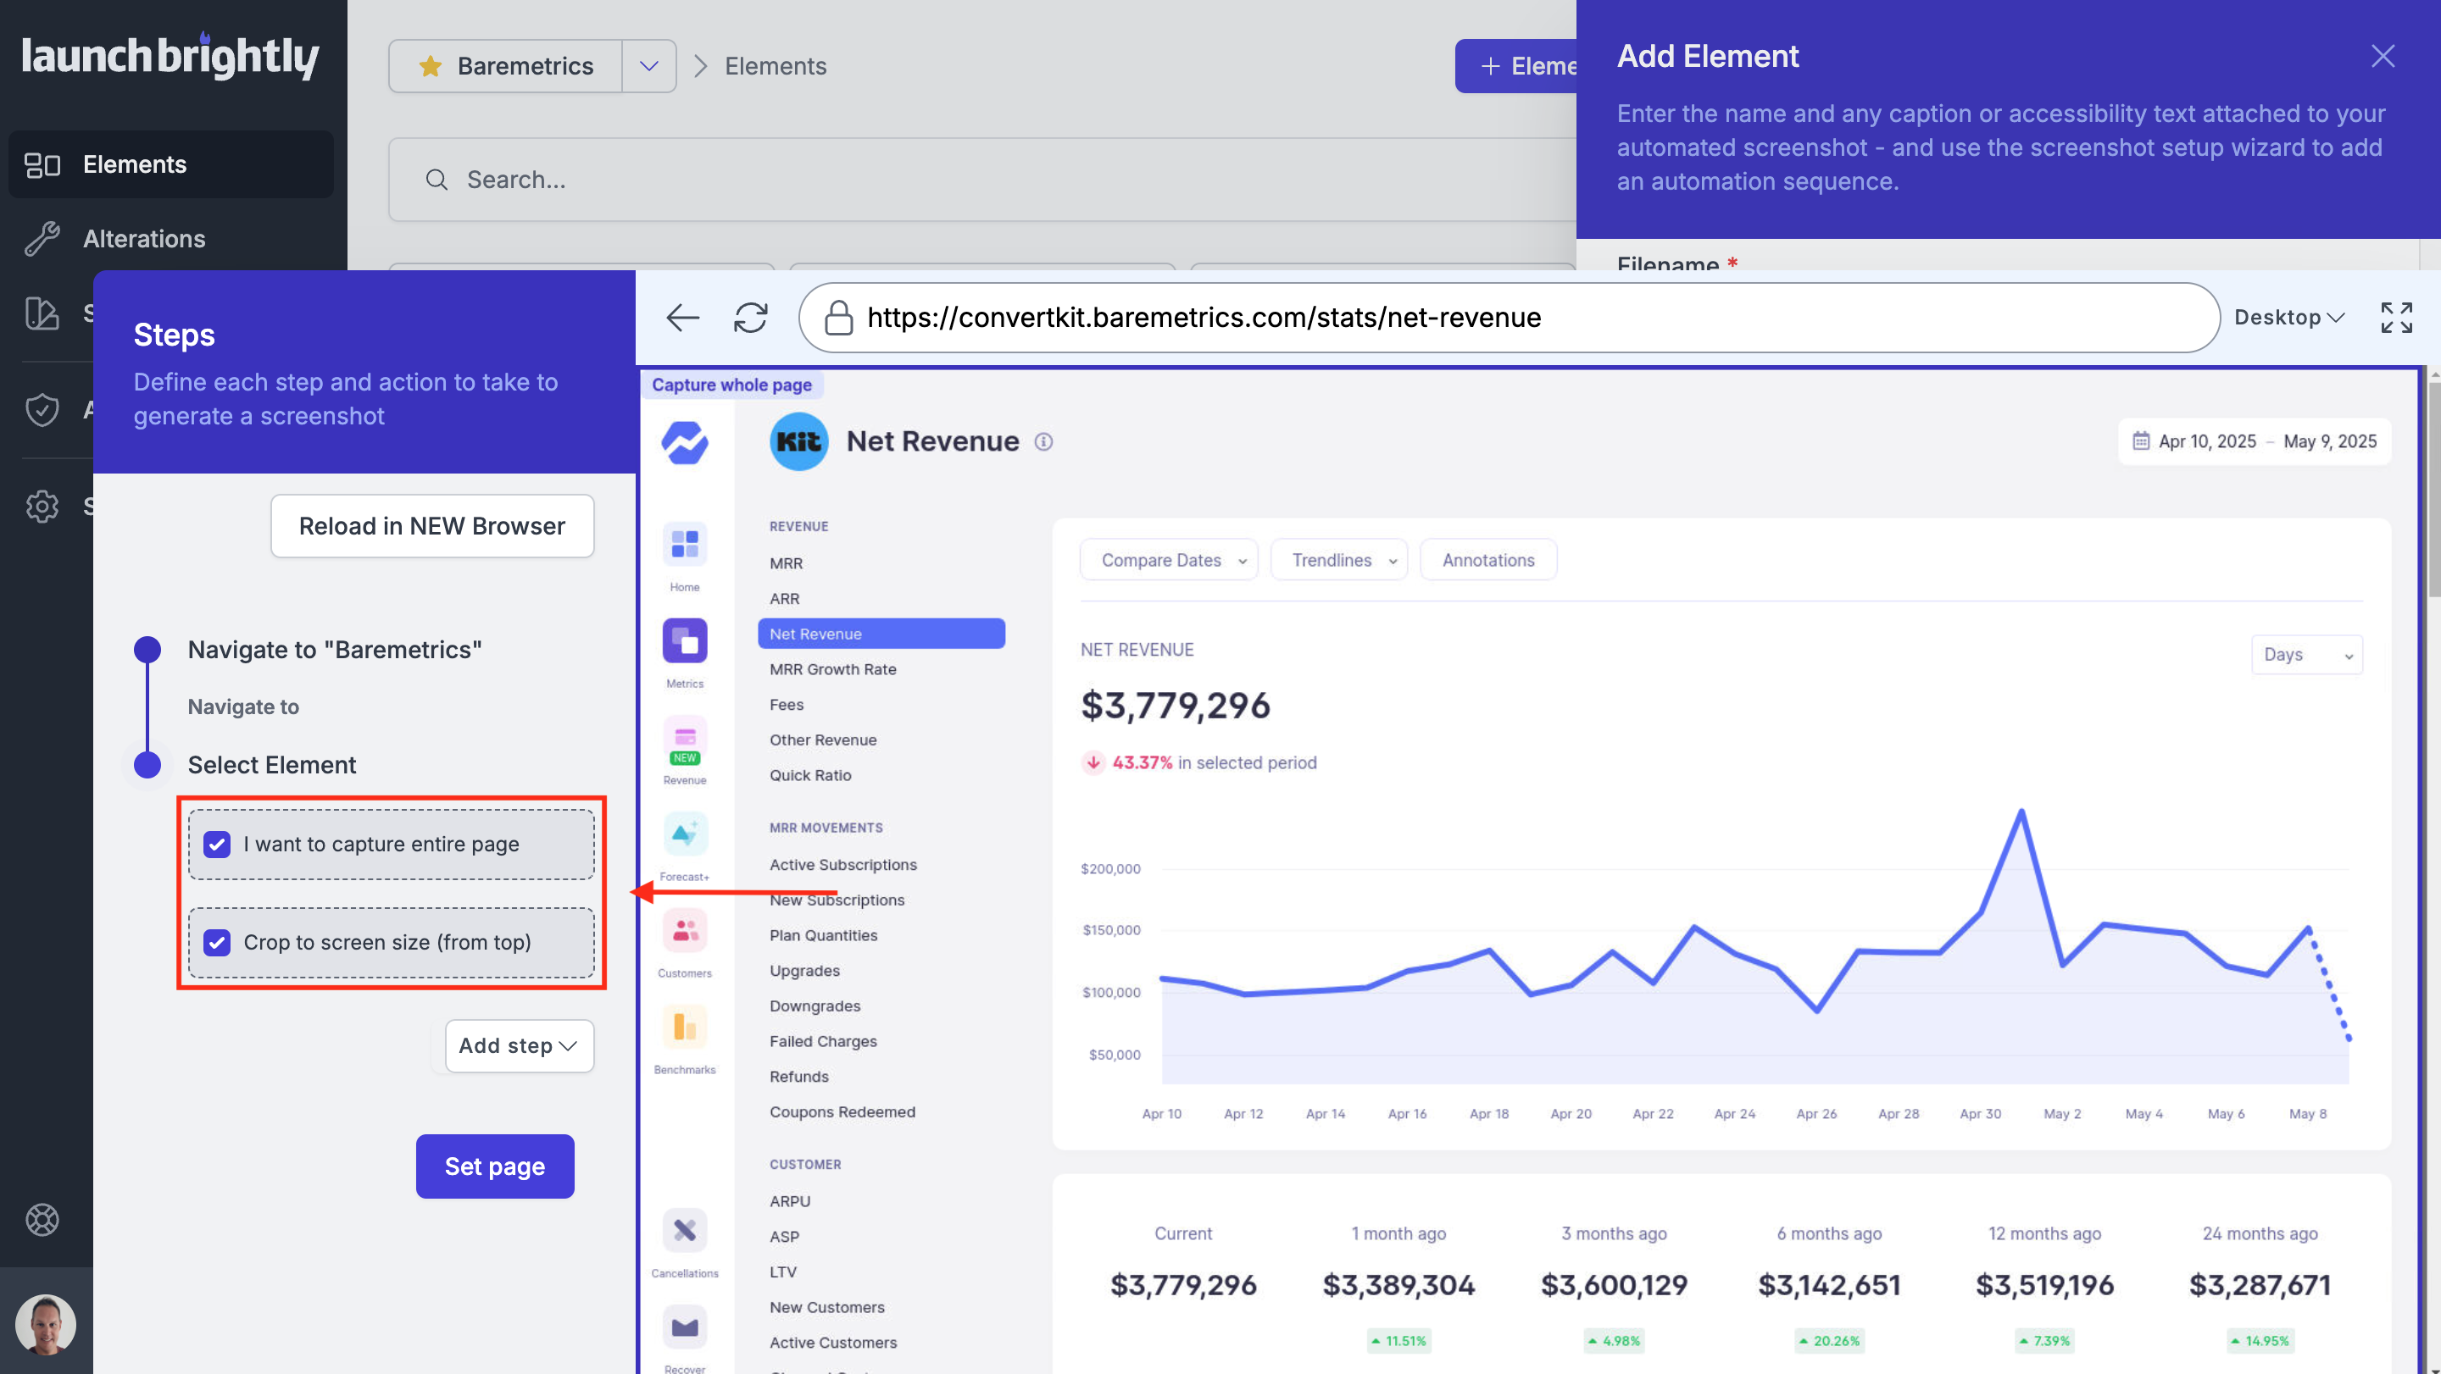Viewport: 2441px width, 1374px height.
Task: Open the settings gear in left sidebar
Action: pyautogui.click(x=42, y=507)
